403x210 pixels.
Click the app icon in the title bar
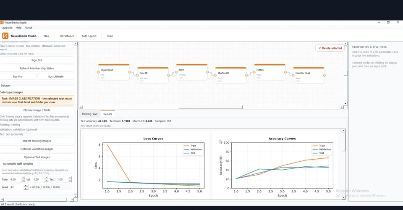(x=2, y=23)
